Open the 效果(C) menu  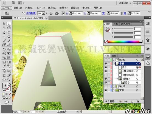pos(63,8)
